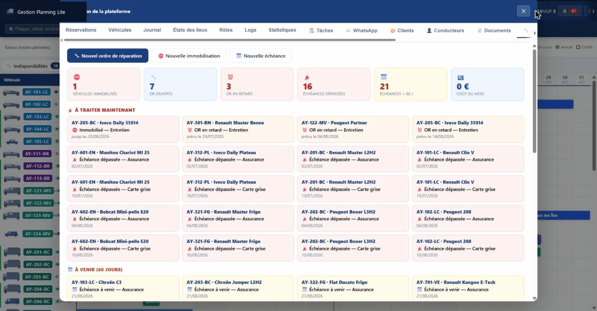Image resolution: width=597 pixels, height=311 pixels.
Task: Switch to the Réservations tab
Action: point(81,30)
